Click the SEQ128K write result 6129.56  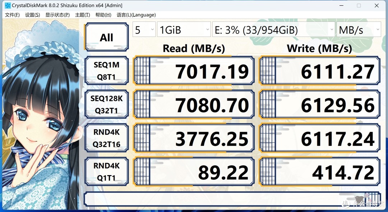[x=320, y=105]
